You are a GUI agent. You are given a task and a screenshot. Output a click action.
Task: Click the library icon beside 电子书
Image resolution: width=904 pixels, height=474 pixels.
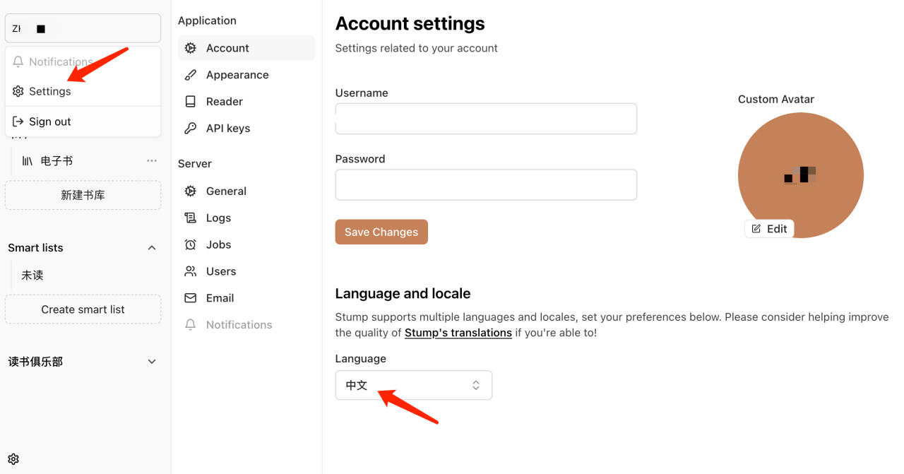click(x=28, y=161)
